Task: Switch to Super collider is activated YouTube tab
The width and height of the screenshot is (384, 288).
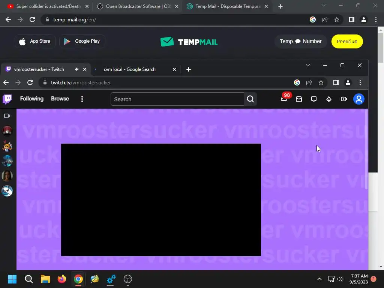Action: (48, 6)
